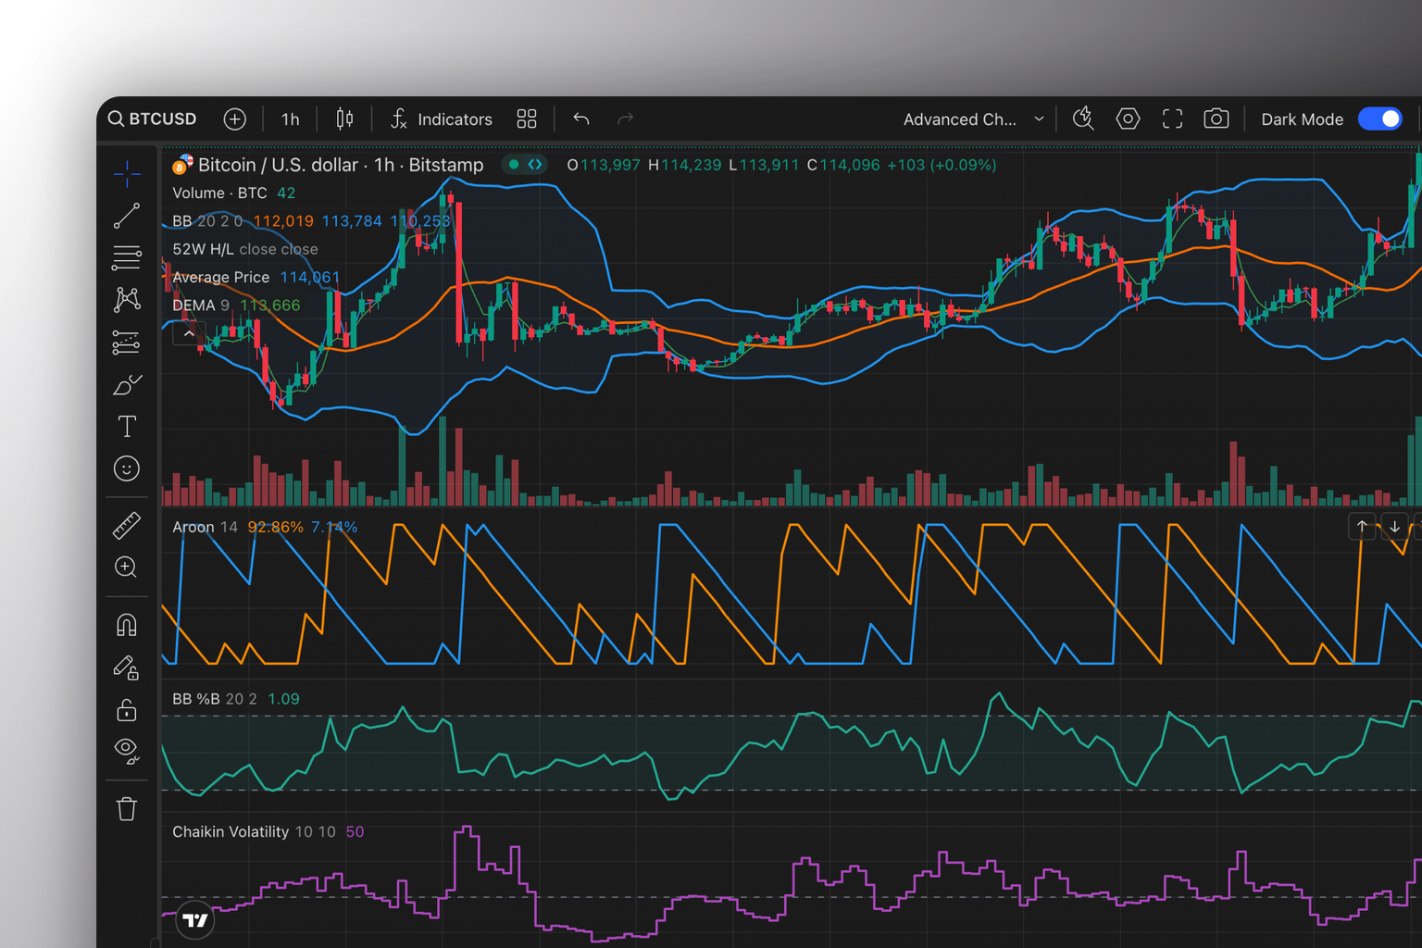Open chart style candles selector
The width and height of the screenshot is (1422, 948).
(344, 118)
